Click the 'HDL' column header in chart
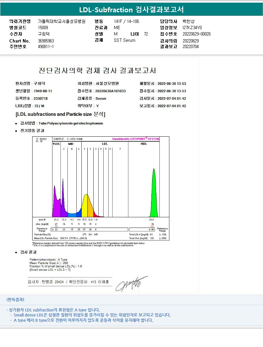263x347 pixels. (x=144, y=144)
